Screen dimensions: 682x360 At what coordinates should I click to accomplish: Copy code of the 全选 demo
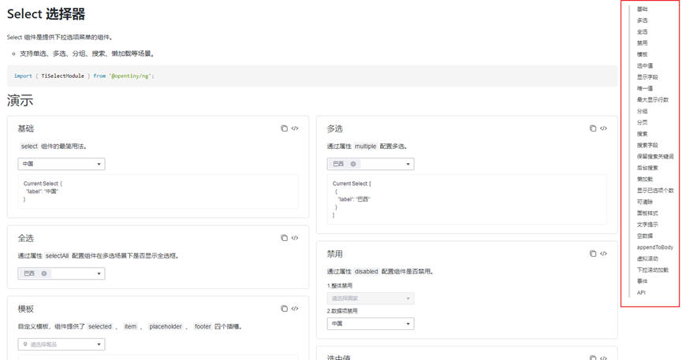(x=284, y=238)
